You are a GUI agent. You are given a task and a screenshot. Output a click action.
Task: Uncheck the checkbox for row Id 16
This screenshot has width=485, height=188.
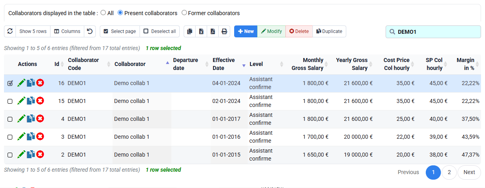(x=10, y=83)
